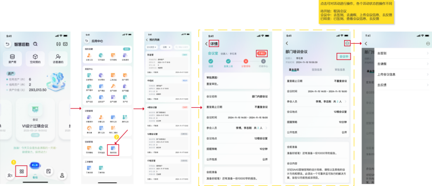Tap the search icon beside 智慧后勤

pos(35,44)
